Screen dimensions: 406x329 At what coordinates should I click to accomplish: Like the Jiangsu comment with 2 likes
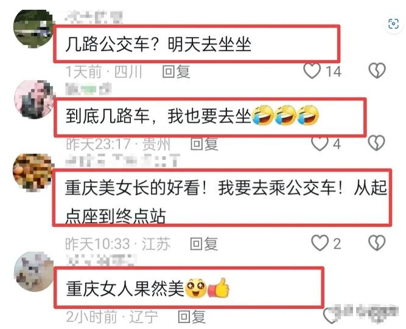tap(320, 243)
